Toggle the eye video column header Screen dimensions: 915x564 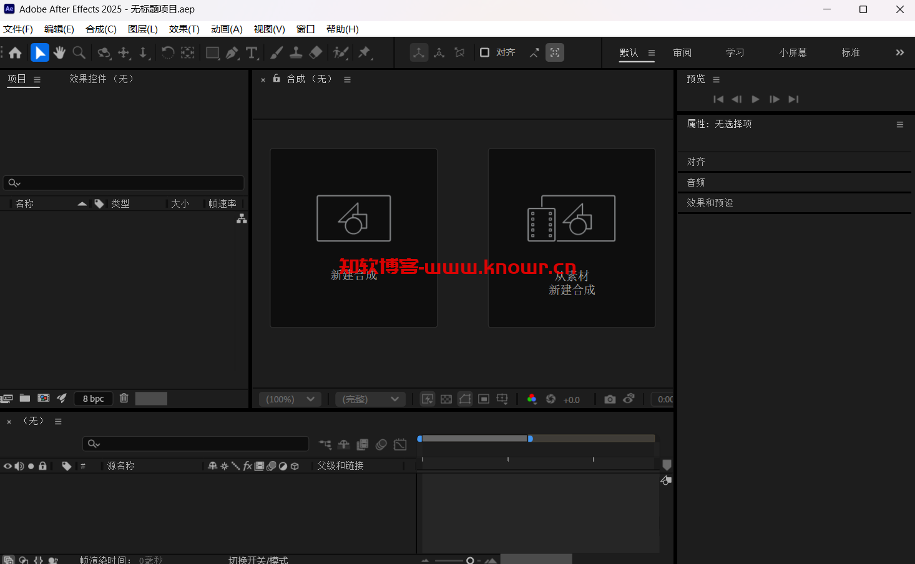(x=7, y=466)
